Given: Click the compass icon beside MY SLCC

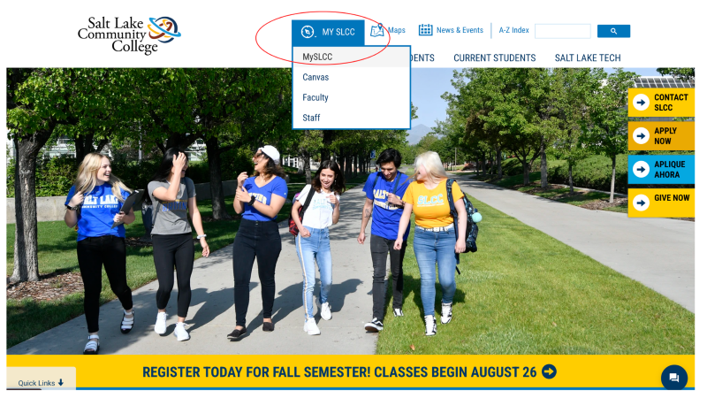Looking at the screenshot, I should (x=308, y=32).
